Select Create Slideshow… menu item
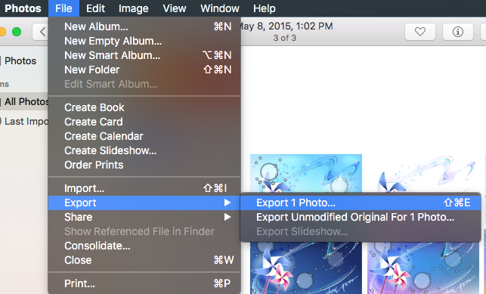This screenshot has width=486, height=294. coord(144,150)
